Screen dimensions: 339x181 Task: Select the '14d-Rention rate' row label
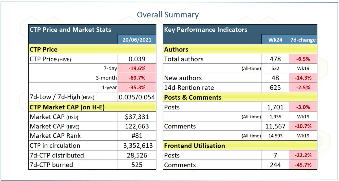click(189, 87)
